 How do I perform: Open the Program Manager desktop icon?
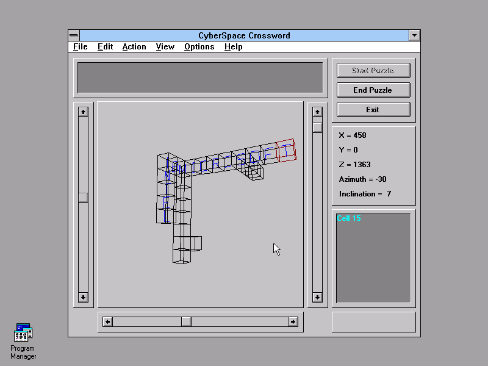pos(23,333)
